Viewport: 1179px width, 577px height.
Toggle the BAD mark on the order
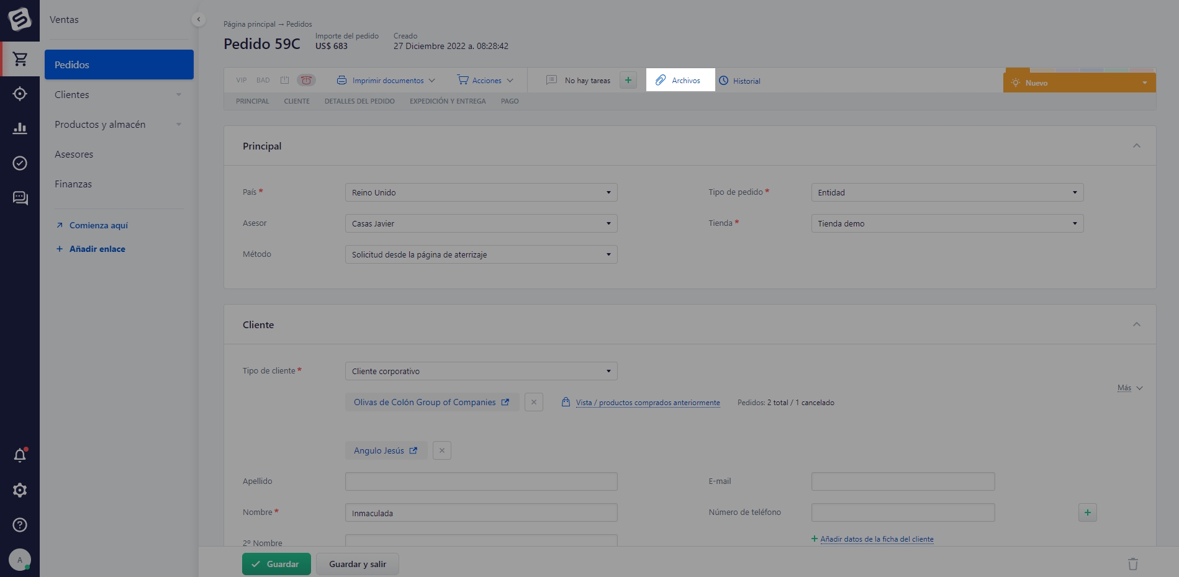pyautogui.click(x=263, y=80)
